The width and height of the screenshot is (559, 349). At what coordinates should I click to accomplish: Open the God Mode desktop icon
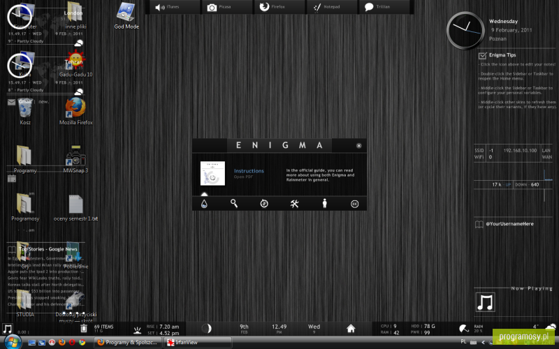coord(126,15)
